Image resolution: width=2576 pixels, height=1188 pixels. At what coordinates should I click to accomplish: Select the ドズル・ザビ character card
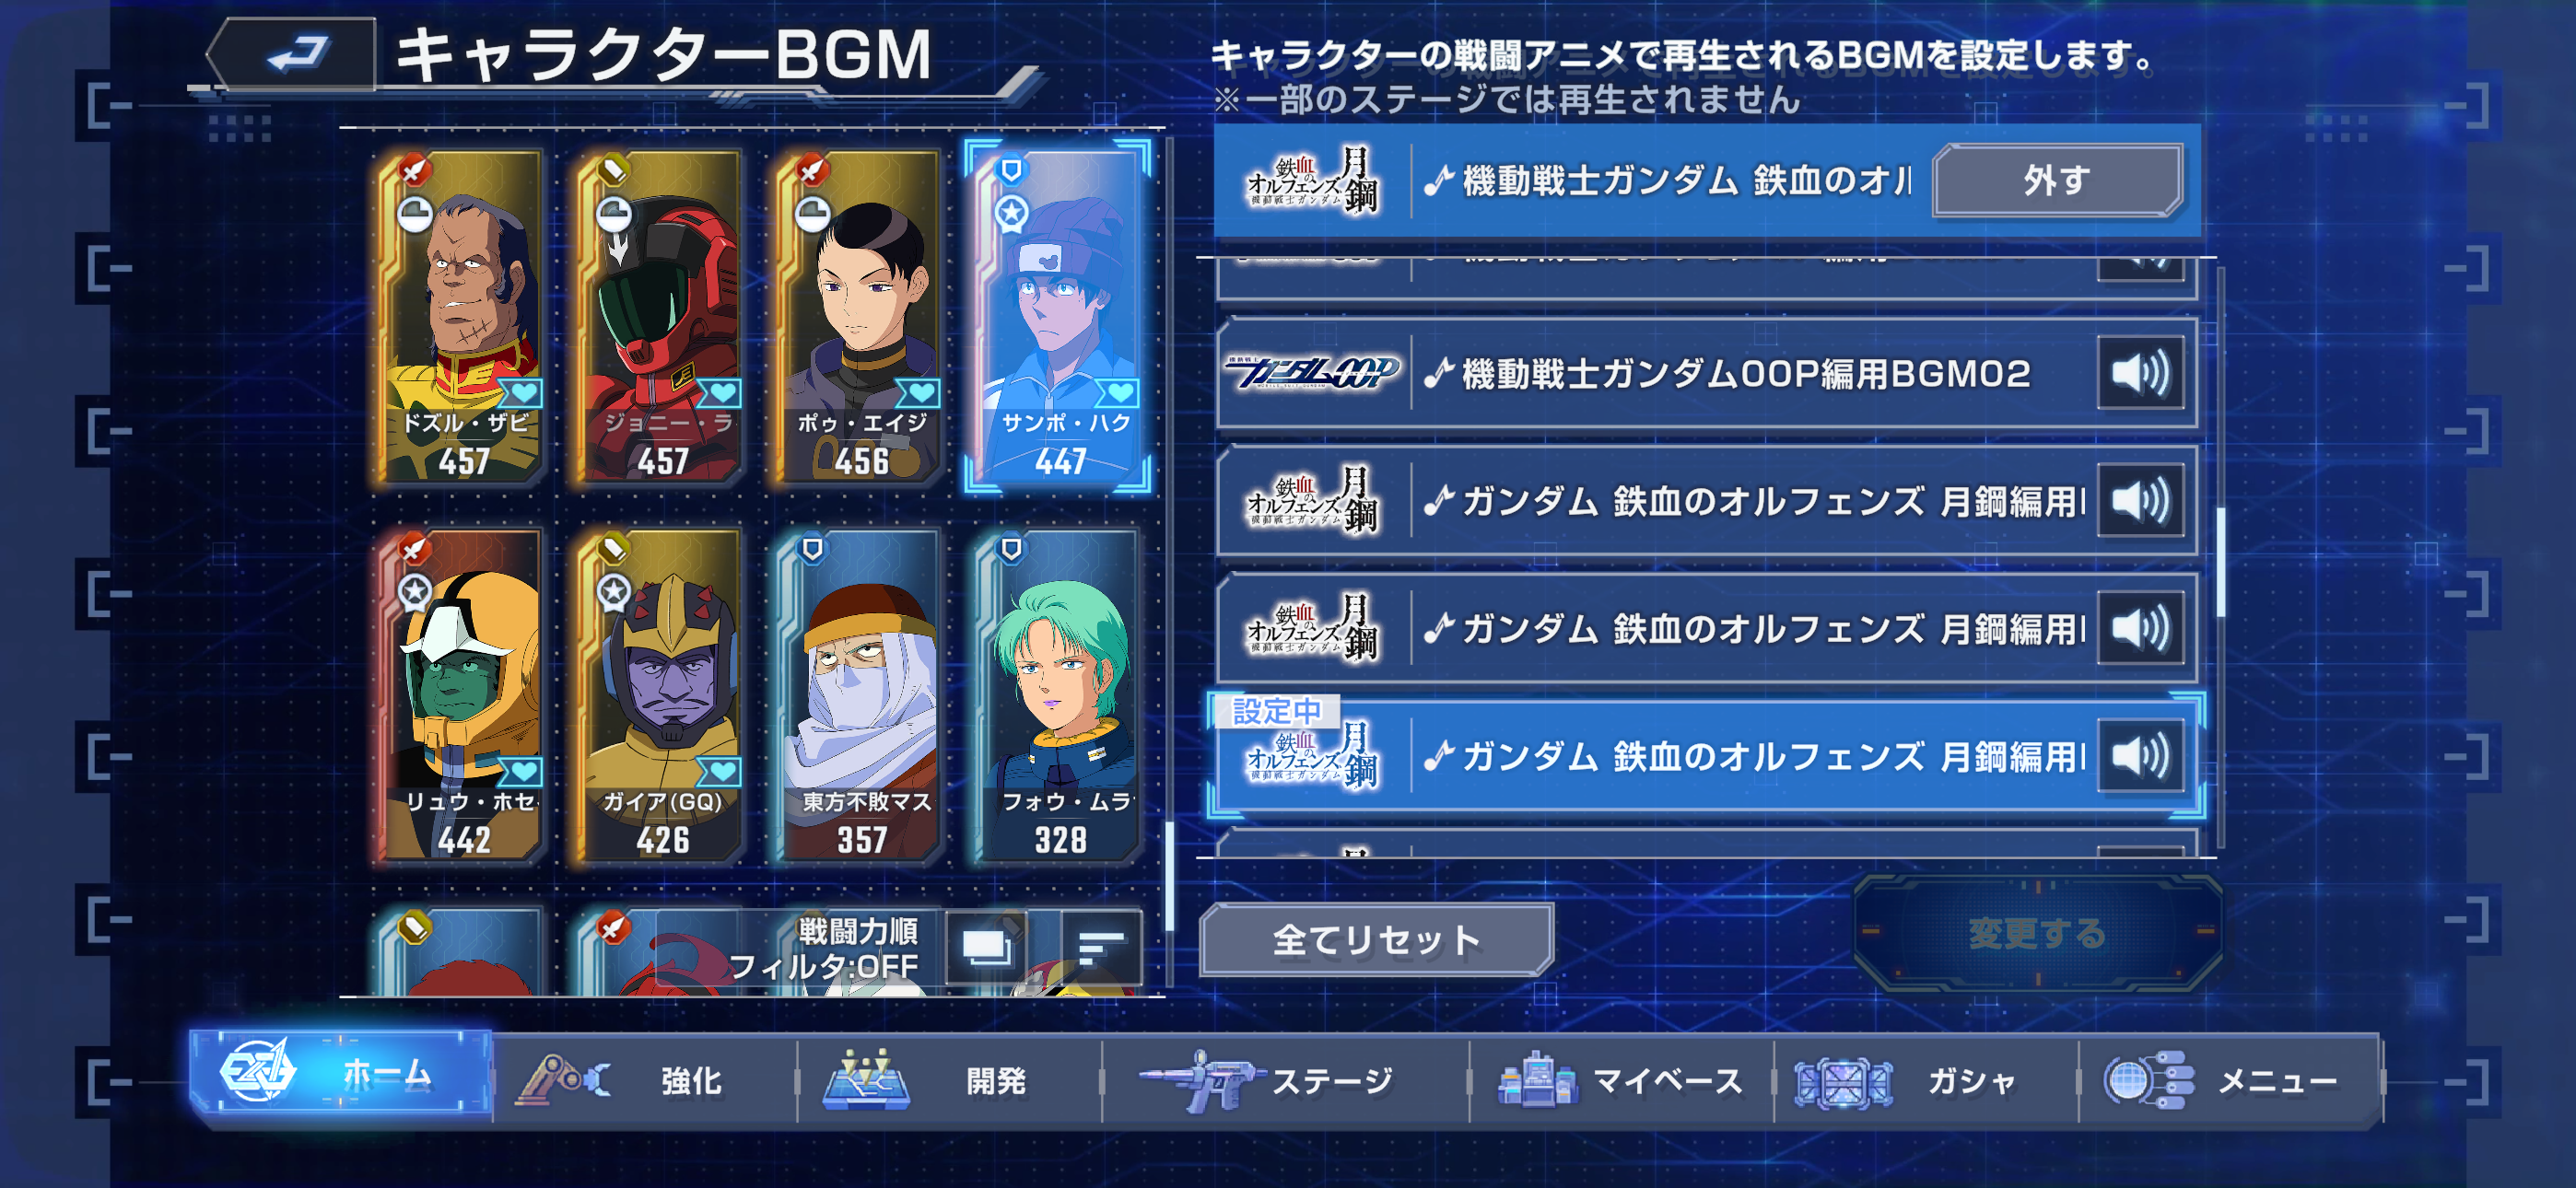click(463, 317)
